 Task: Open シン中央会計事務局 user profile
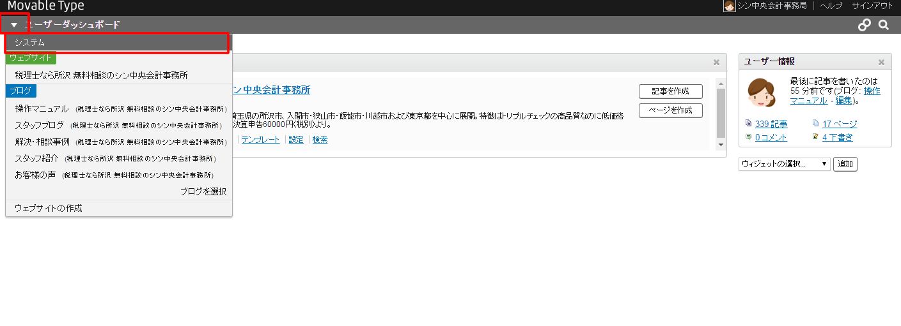(772, 6)
